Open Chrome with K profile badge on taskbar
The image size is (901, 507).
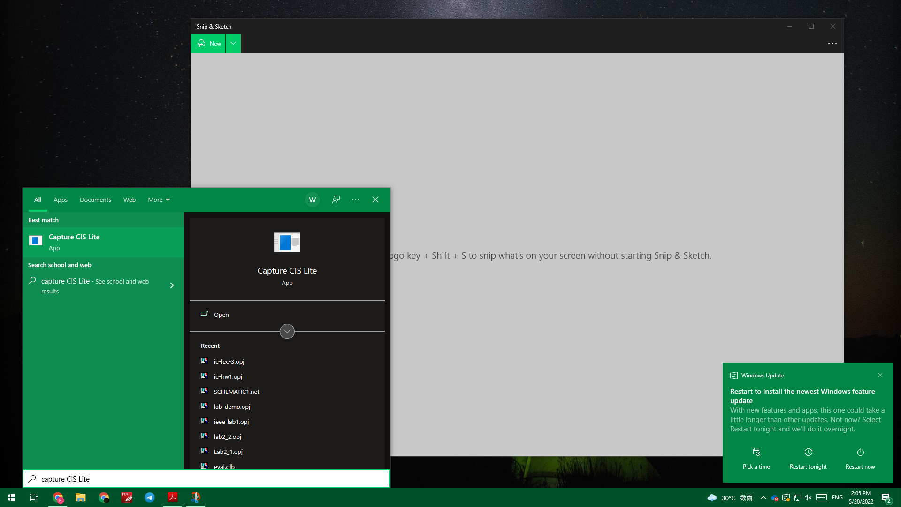tap(58, 498)
